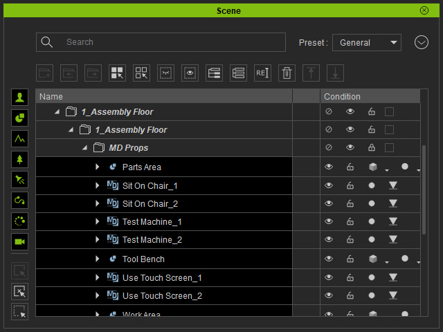Toggle visibility of Tool Bench
Screen dimensions: 443x332
329,259
